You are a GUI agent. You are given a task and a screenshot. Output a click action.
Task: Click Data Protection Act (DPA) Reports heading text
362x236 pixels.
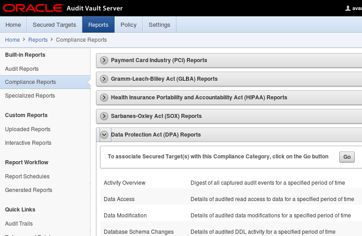pos(156,135)
